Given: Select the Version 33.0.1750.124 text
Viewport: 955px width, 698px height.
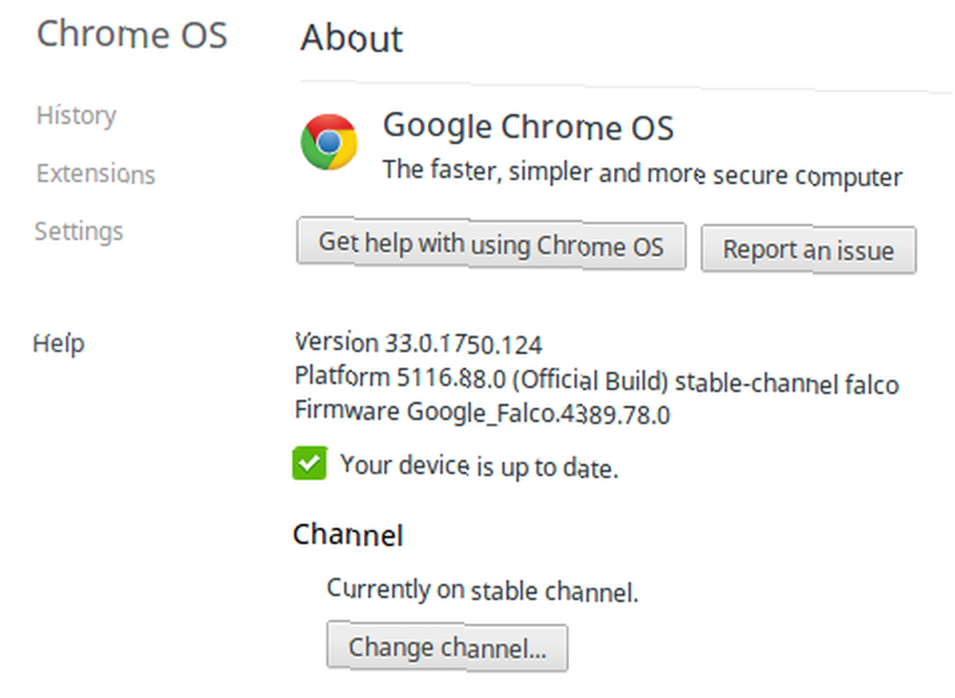Looking at the screenshot, I should click(x=418, y=344).
